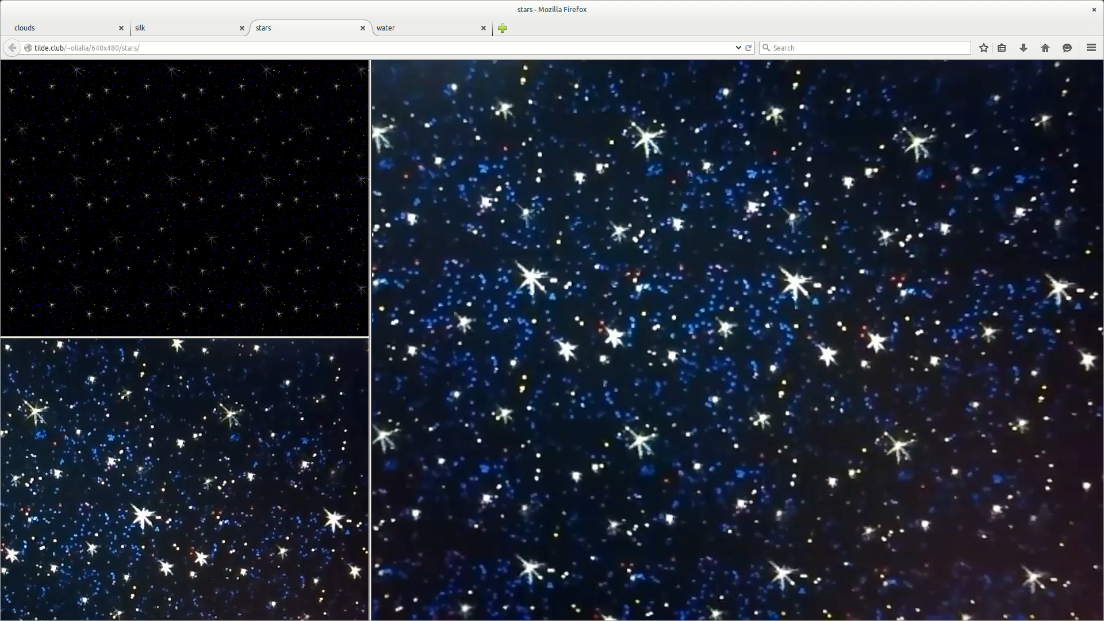Screen dimensions: 1104x621
Task: Close the stars tab
Action: click(363, 28)
